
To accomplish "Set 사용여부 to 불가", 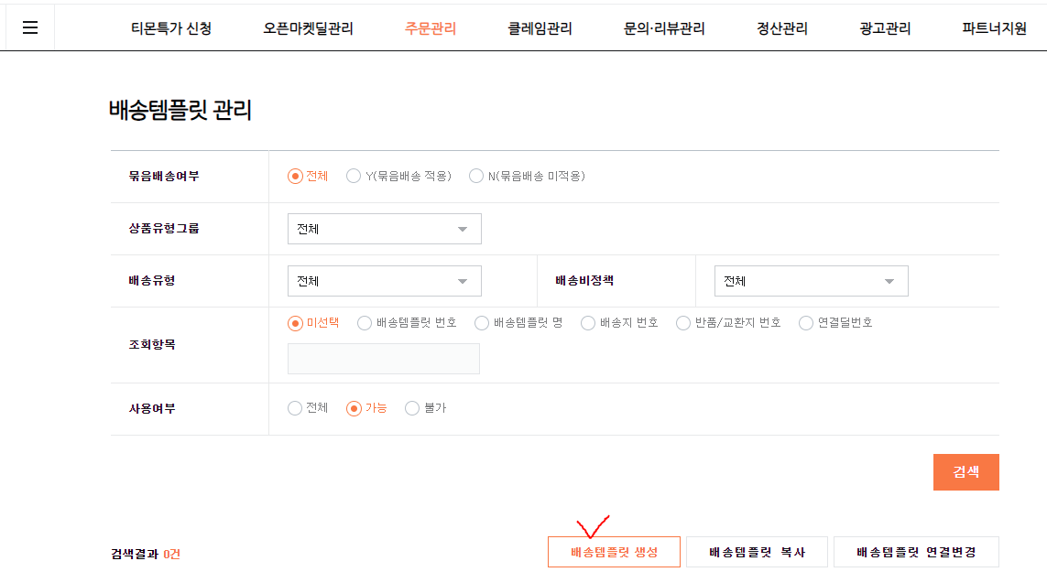I will pos(412,408).
